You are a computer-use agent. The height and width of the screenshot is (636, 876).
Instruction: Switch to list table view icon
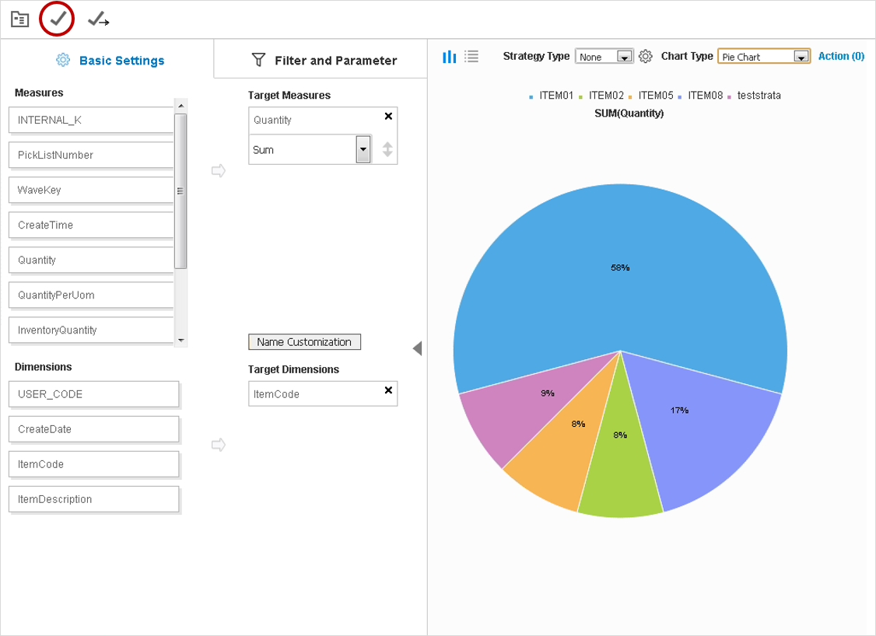[471, 56]
